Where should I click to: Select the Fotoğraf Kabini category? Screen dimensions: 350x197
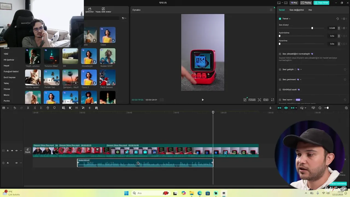pyautogui.click(x=11, y=71)
